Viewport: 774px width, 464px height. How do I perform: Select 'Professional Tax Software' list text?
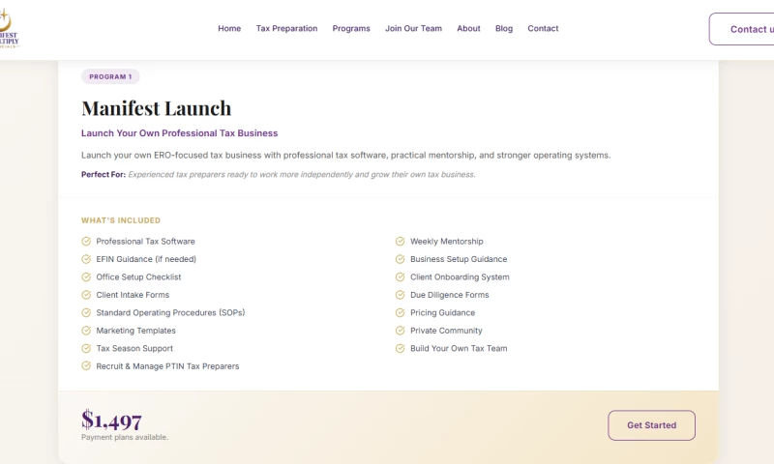146,241
